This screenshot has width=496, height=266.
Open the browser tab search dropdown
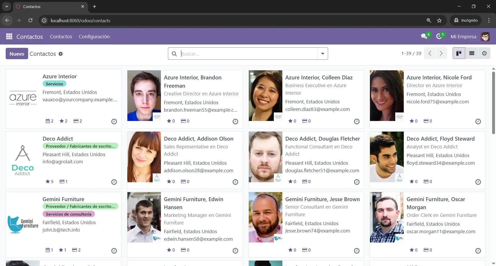(x=7, y=6)
